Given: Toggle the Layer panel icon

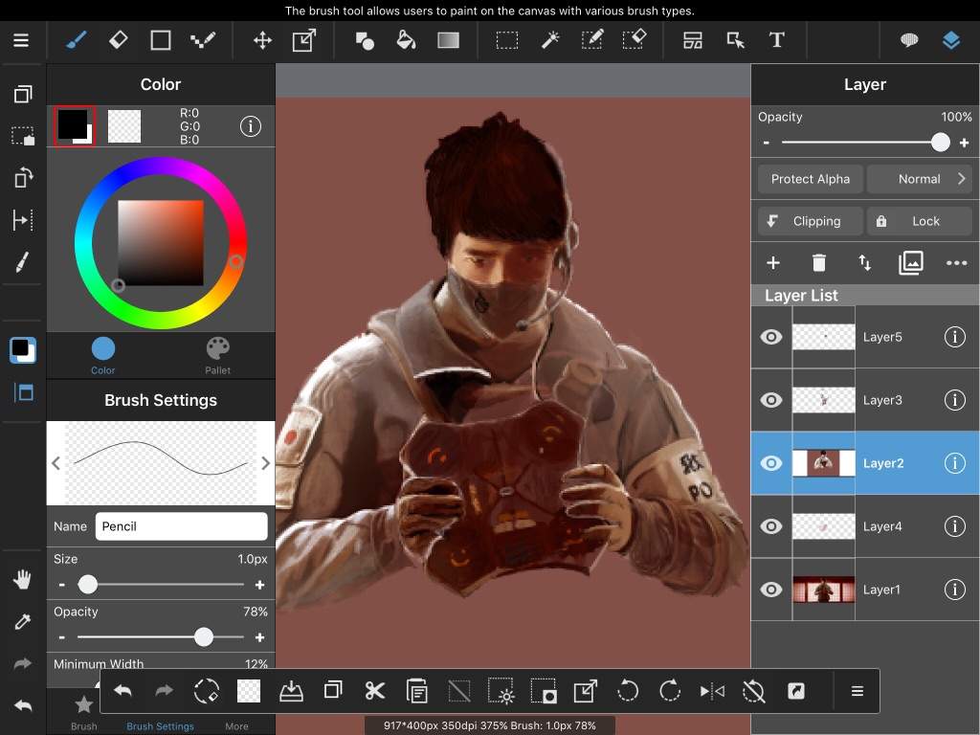Looking at the screenshot, I should pyautogui.click(x=950, y=40).
